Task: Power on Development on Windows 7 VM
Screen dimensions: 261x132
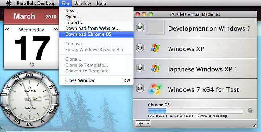Action: tap(140, 27)
